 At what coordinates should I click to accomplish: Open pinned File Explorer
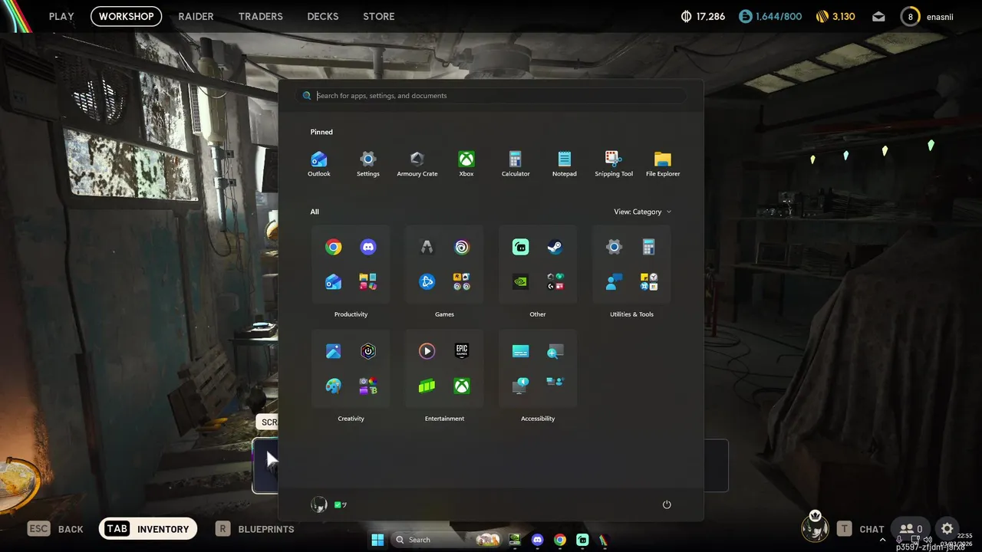[663, 164]
